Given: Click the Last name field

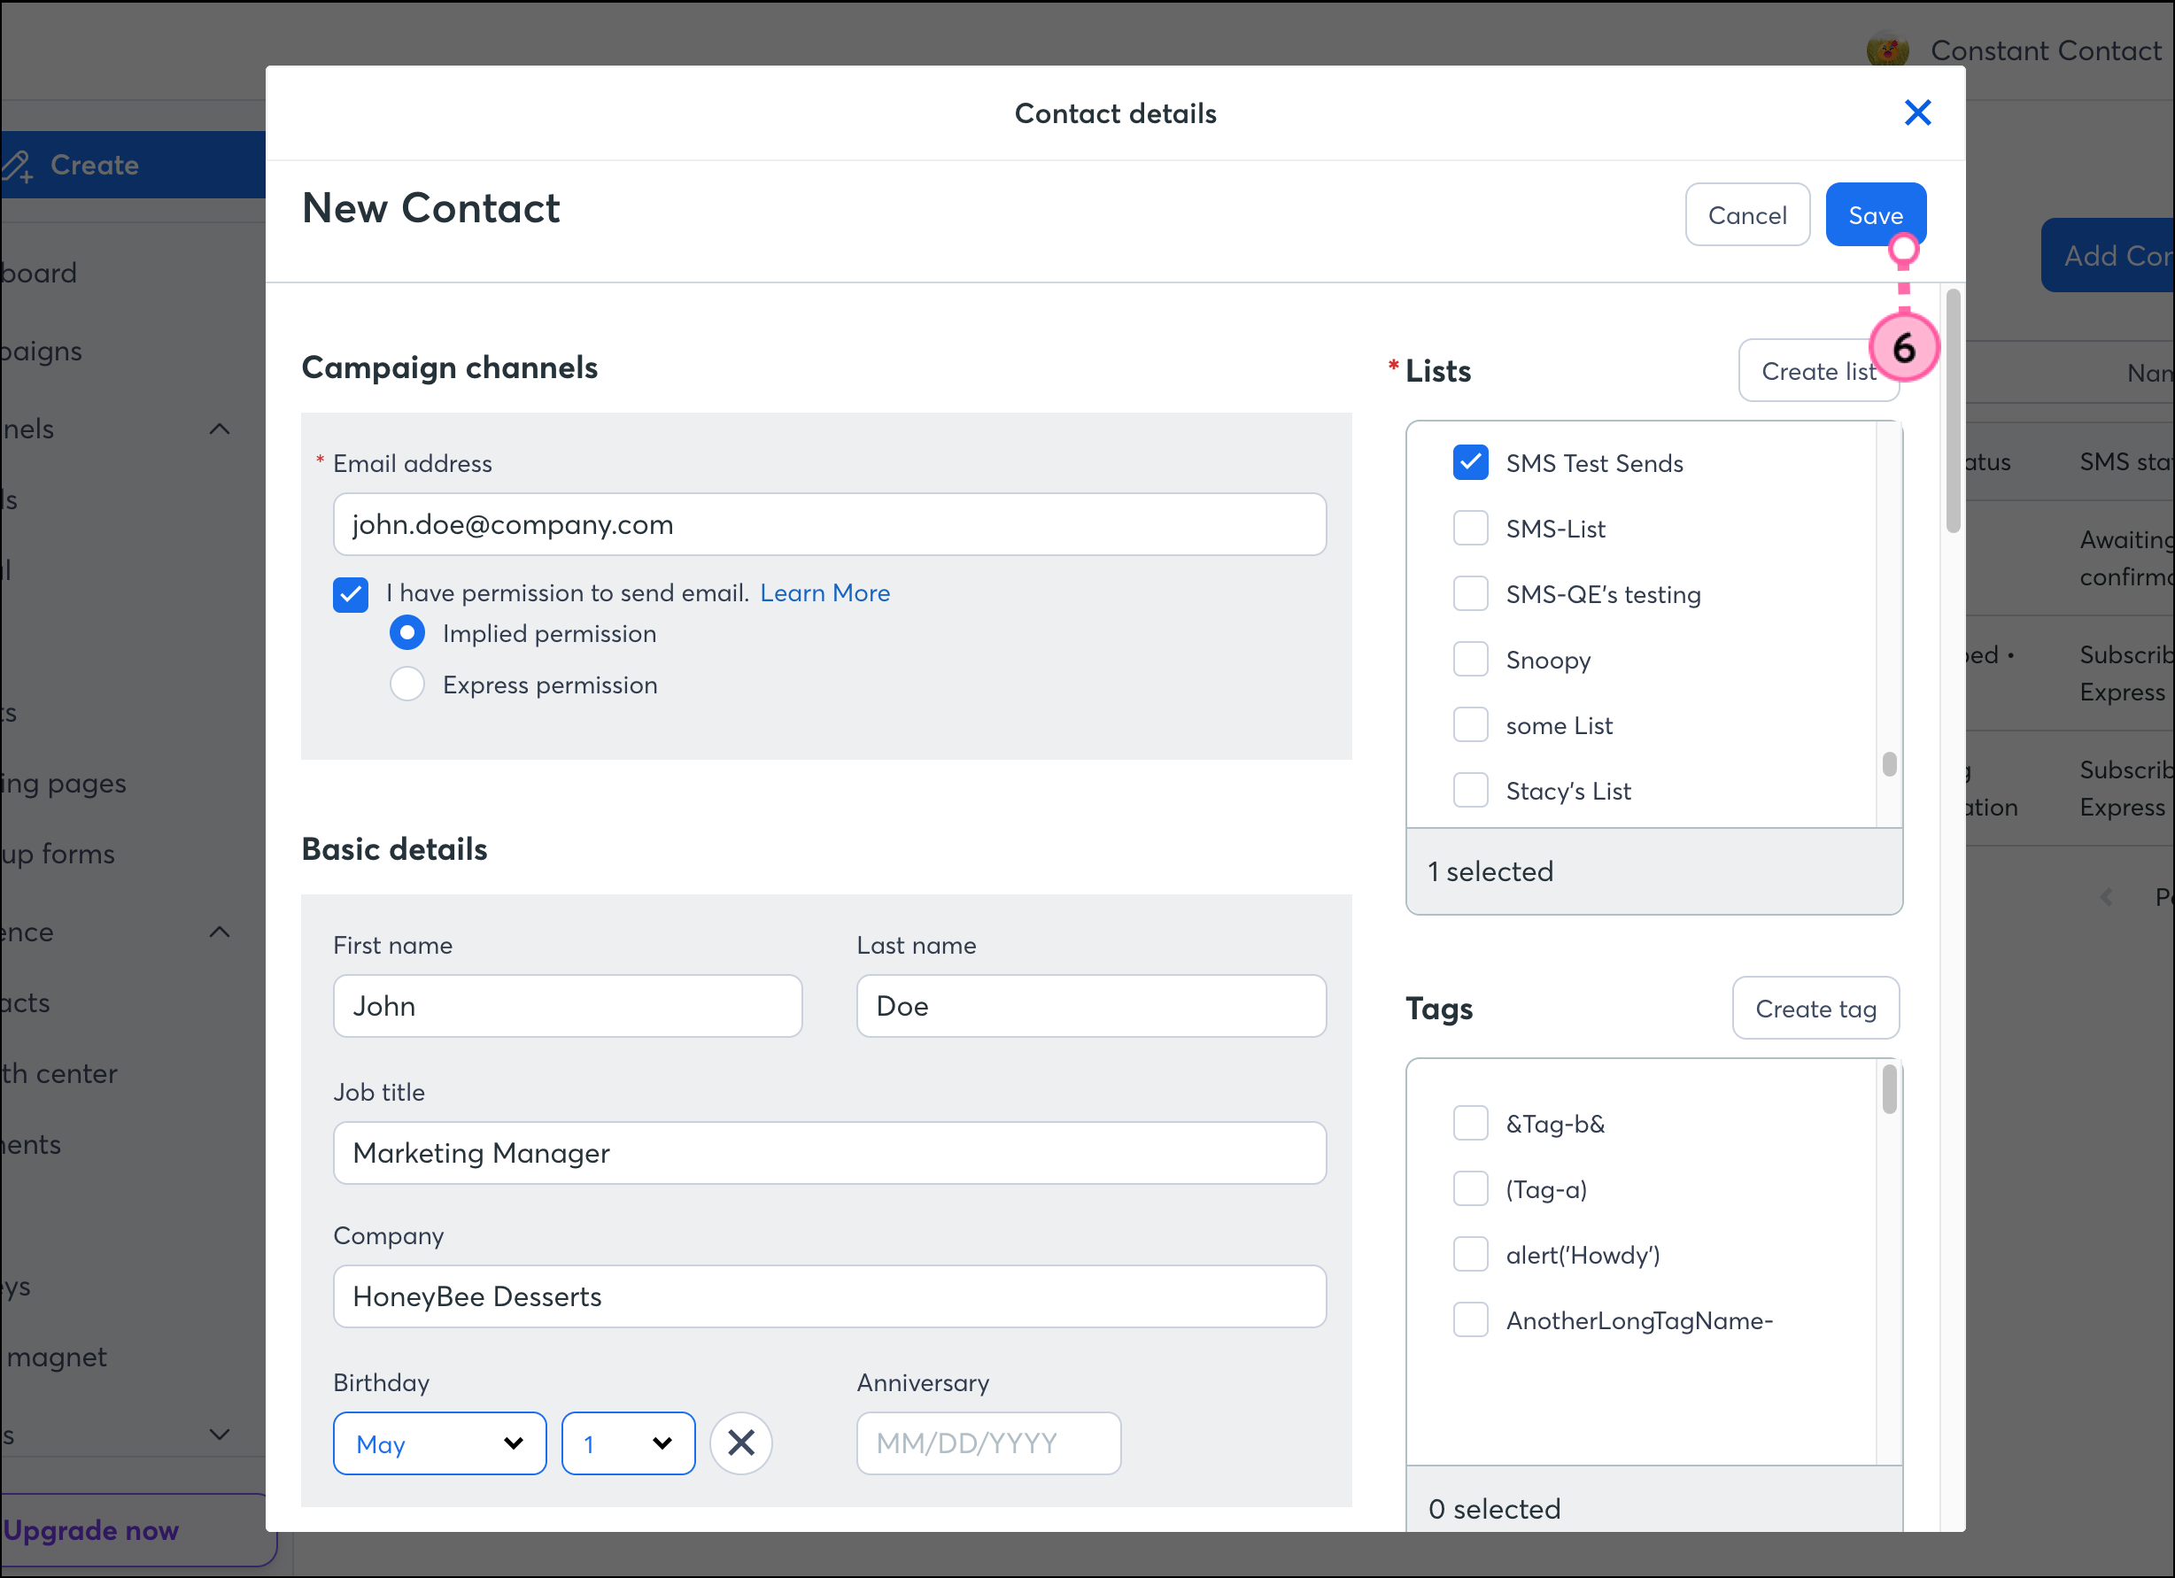Looking at the screenshot, I should [x=1091, y=1006].
